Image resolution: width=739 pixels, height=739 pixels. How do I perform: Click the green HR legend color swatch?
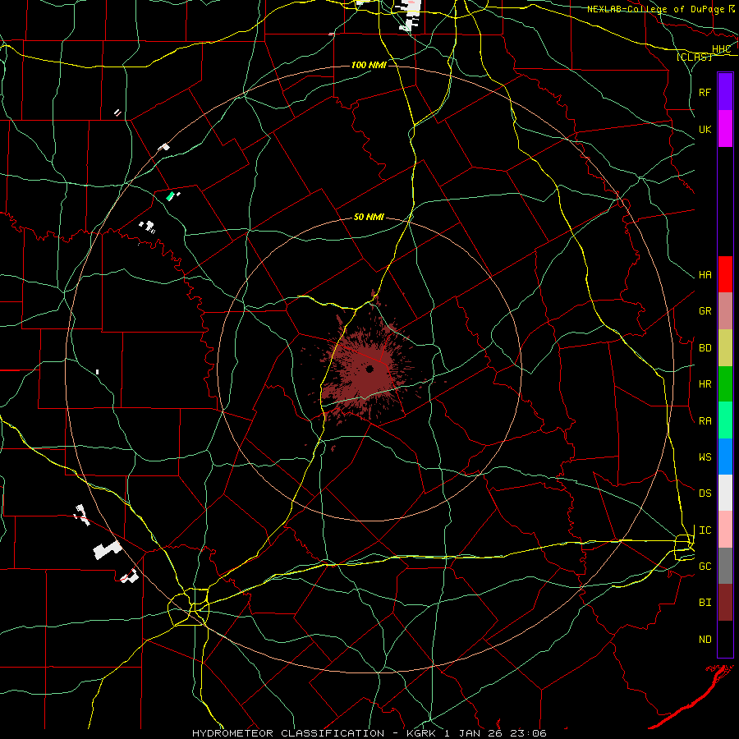[x=725, y=383]
